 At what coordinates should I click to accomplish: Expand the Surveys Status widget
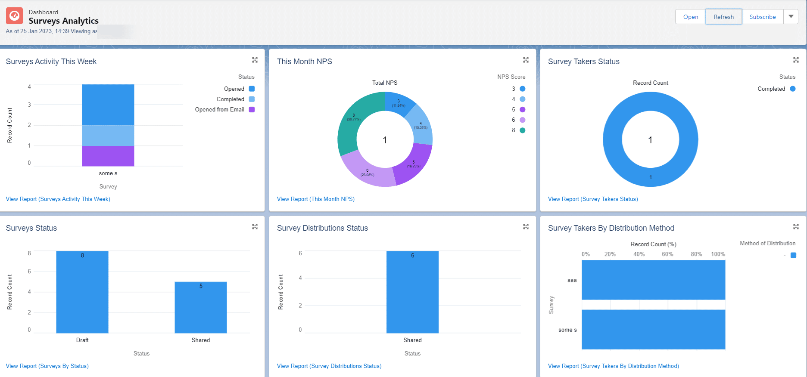pyautogui.click(x=255, y=226)
